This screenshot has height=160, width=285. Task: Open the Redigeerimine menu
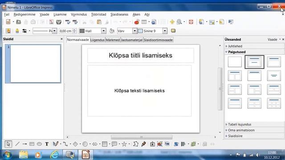click(x=24, y=14)
